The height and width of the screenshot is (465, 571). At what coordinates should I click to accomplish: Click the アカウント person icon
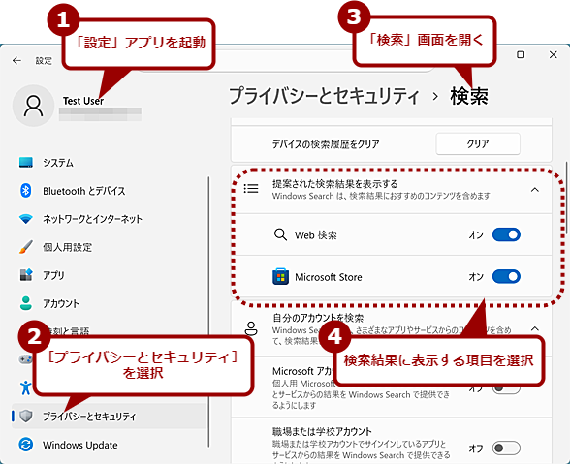[x=26, y=303]
